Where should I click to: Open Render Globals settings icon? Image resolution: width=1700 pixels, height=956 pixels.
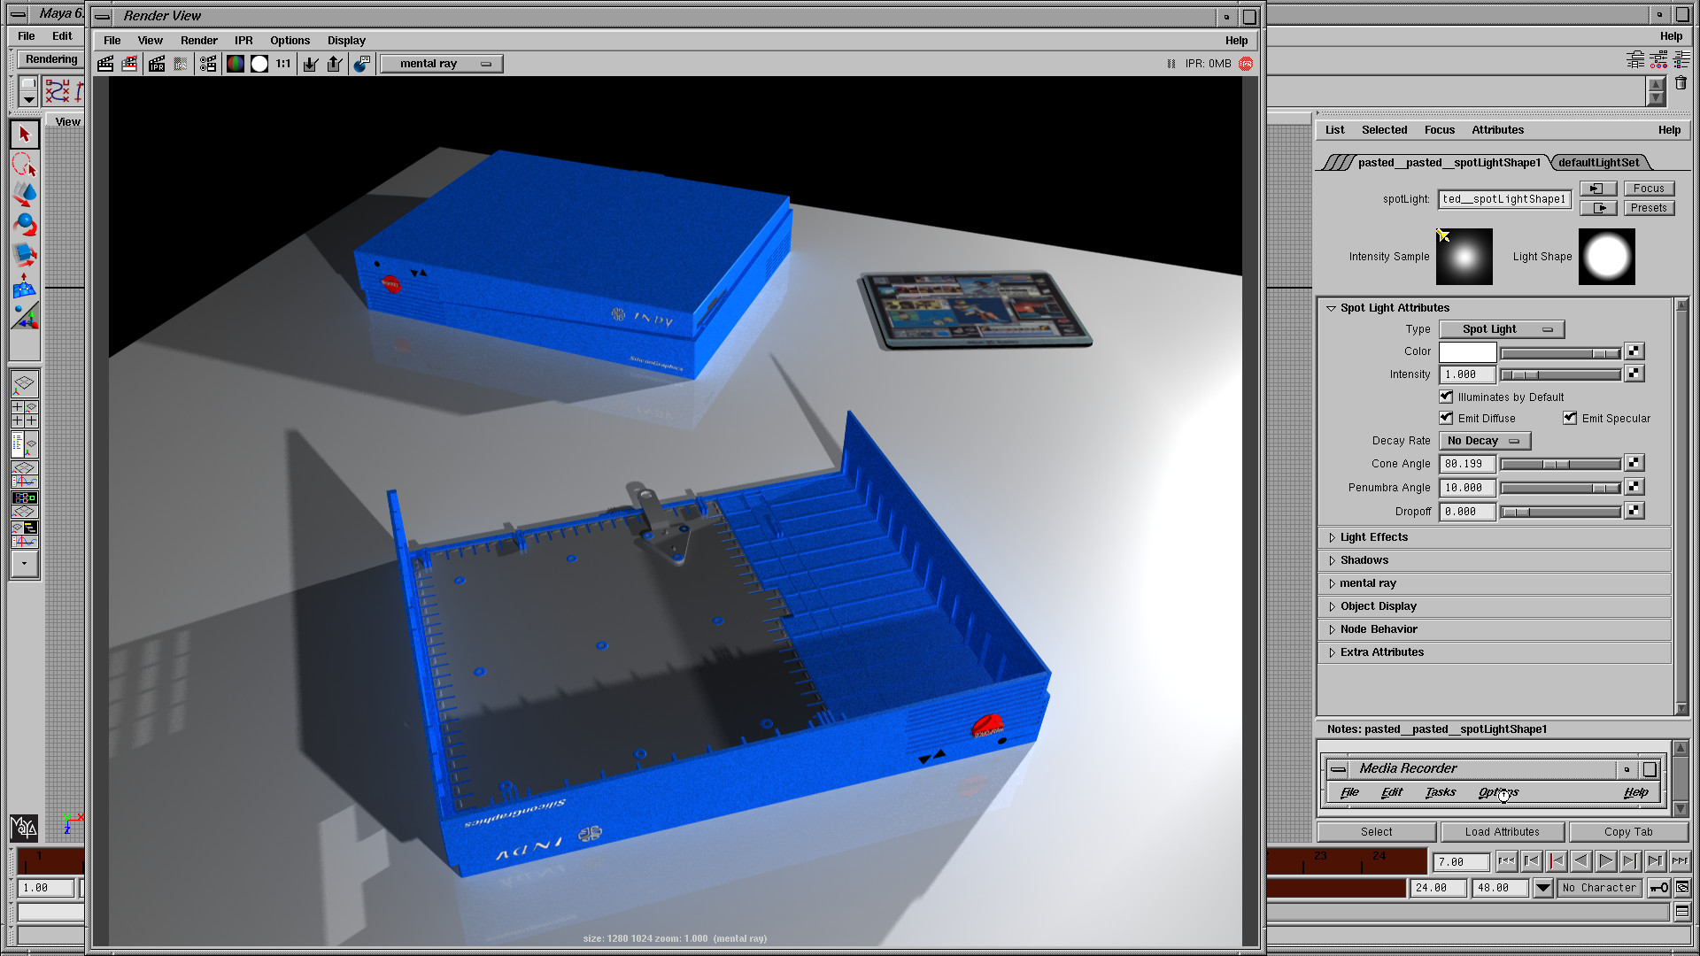point(208,64)
